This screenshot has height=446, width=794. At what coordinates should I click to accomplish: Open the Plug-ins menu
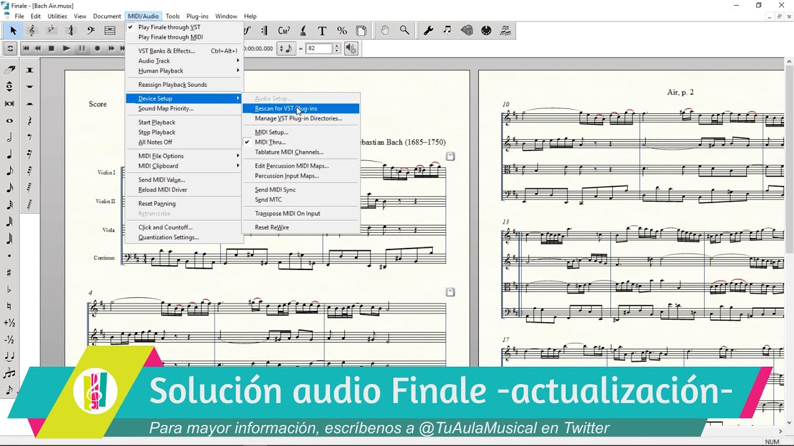point(197,16)
